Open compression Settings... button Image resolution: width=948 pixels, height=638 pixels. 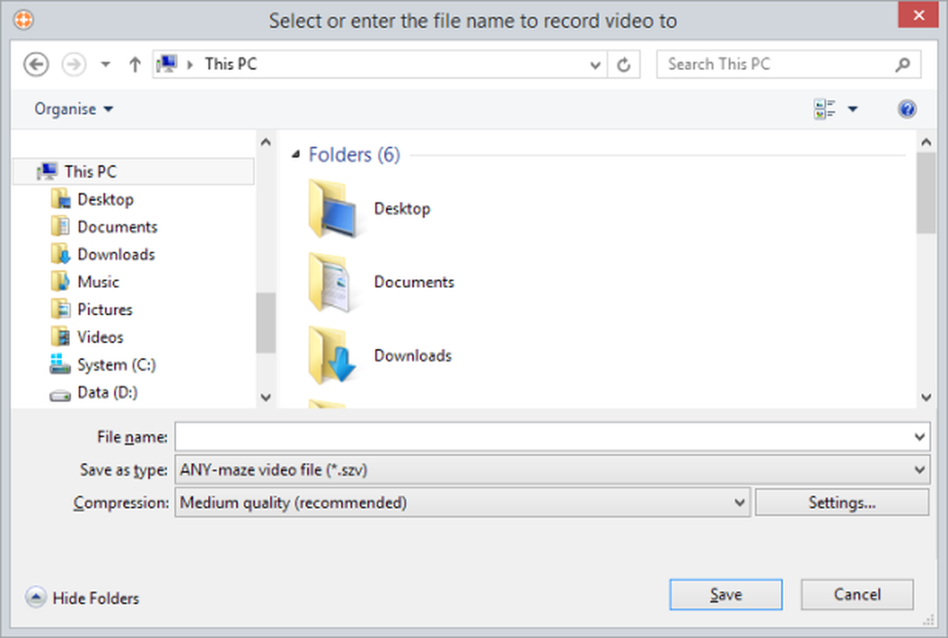(841, 503)
